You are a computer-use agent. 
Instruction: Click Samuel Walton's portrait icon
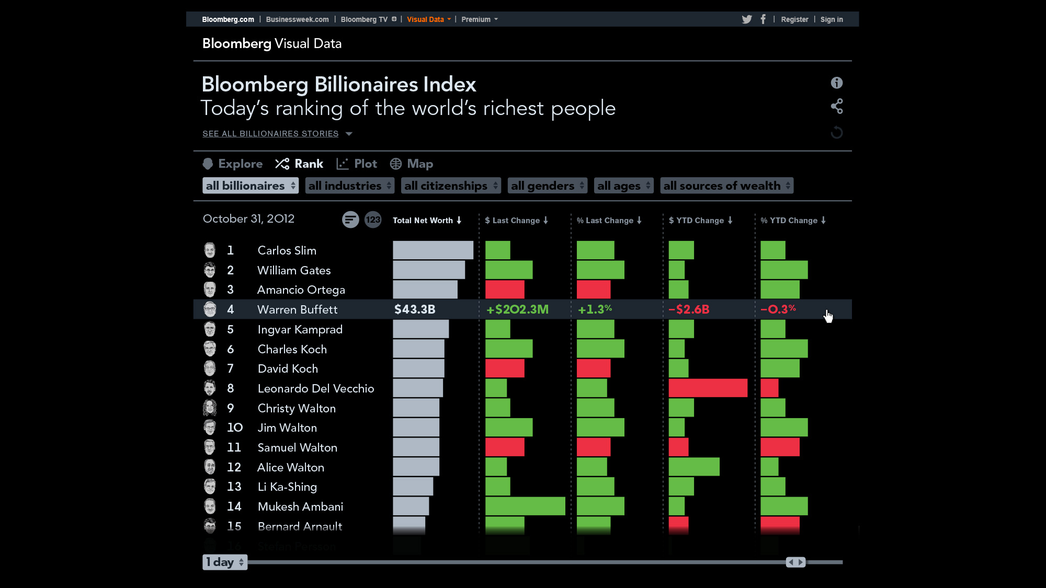click(210, 447)
